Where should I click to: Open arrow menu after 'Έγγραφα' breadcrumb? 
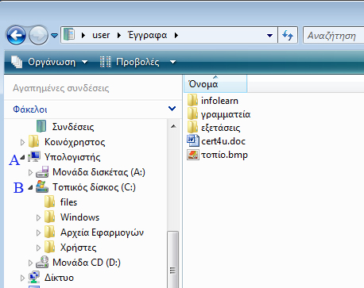click(x=176, y=35)
